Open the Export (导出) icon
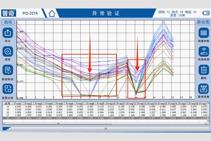The width and height of the screenshot is (211, 141). (x=8, y=33)
